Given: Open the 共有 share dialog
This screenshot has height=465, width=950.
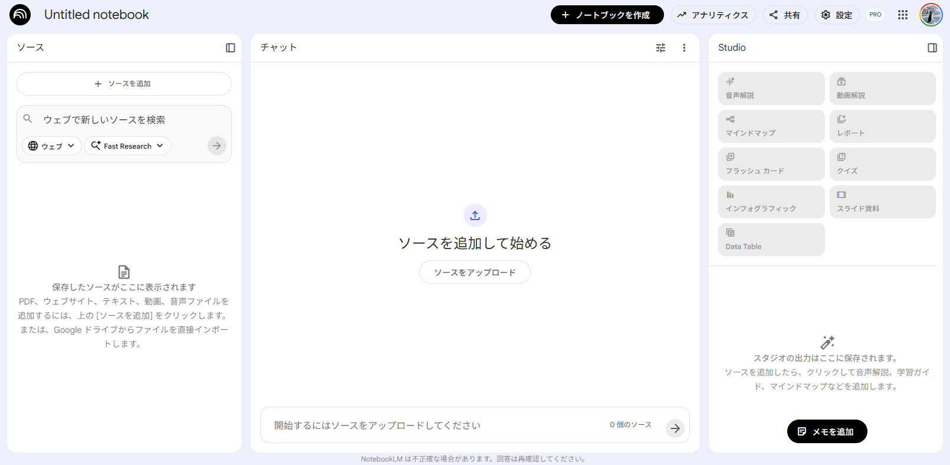Looking at the screenshot, I should tap(785, 15).
